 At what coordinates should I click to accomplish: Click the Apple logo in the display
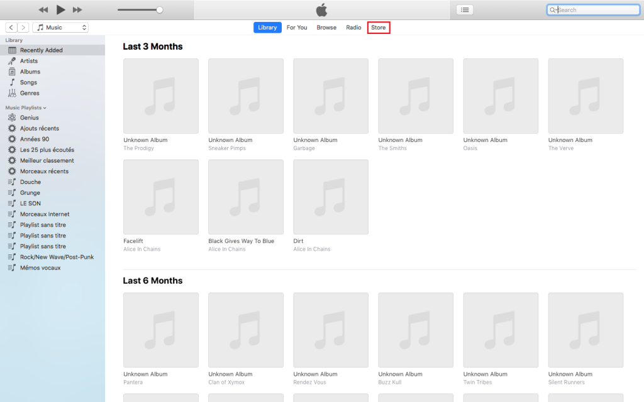pyautogui.click(x=321, y=10)
